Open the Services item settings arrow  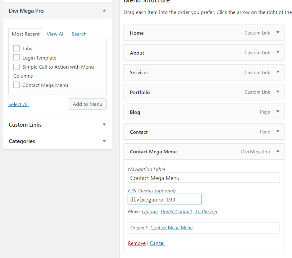click(x=278, y=72)
